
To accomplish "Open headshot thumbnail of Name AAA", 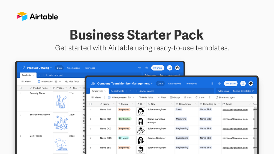I will (141, 111).
